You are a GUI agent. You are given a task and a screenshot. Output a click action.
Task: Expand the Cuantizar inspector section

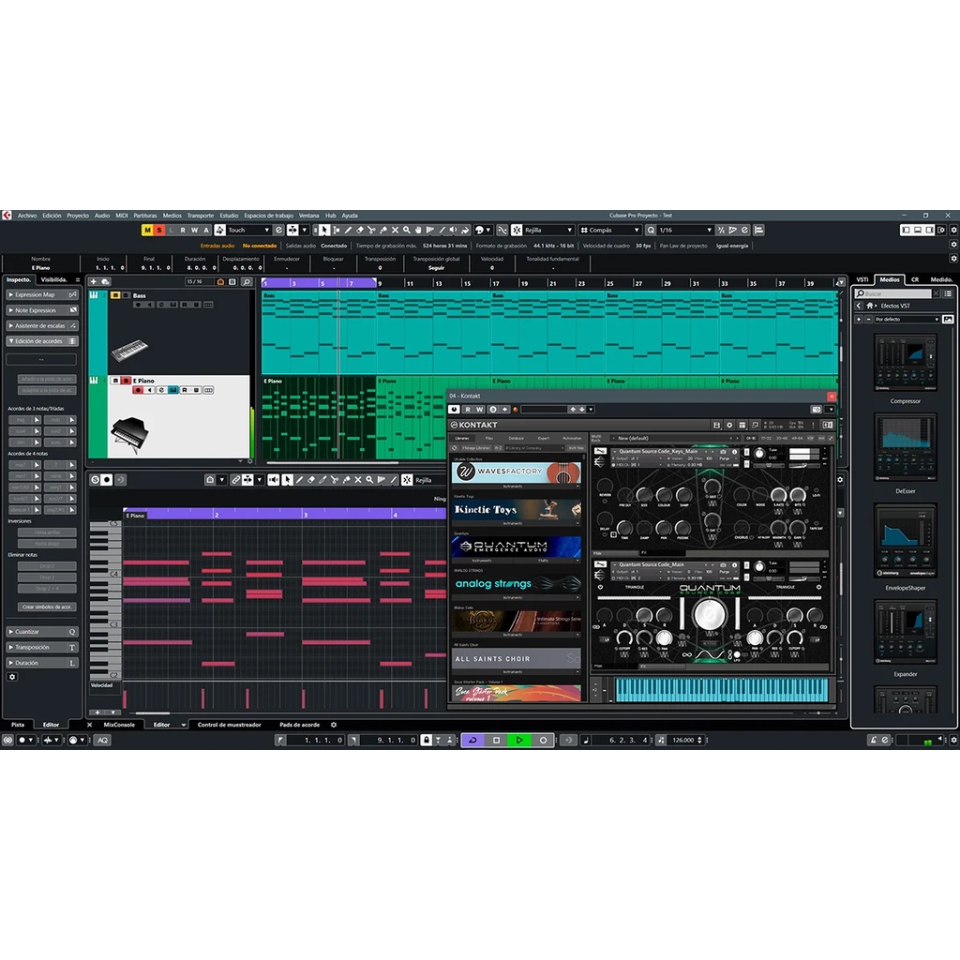tap(41, 632)
